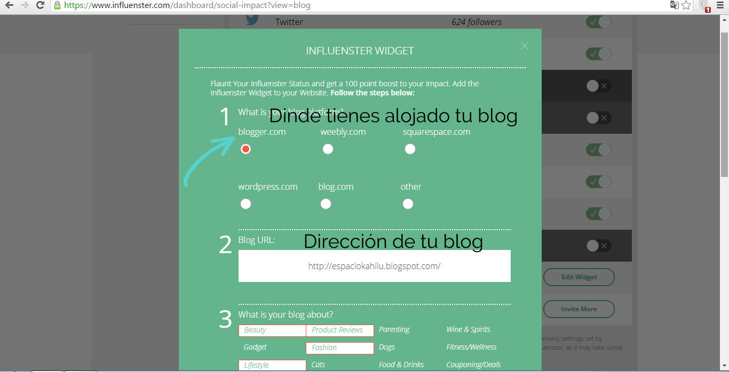729x372 pixels.
Task: Toggle the Twitter row switch
Action: 598,22
